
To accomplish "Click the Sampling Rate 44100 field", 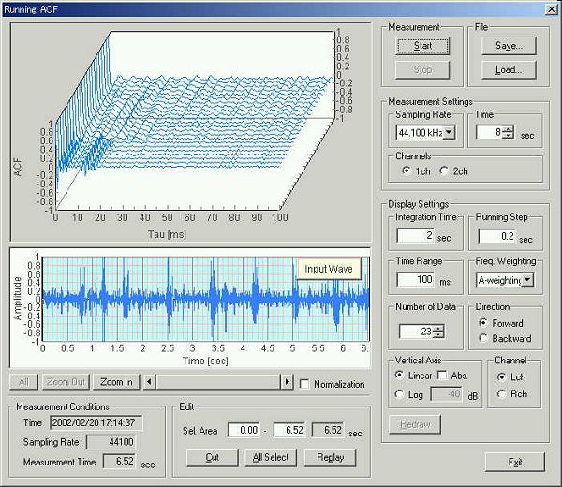I will pos(111,442).
